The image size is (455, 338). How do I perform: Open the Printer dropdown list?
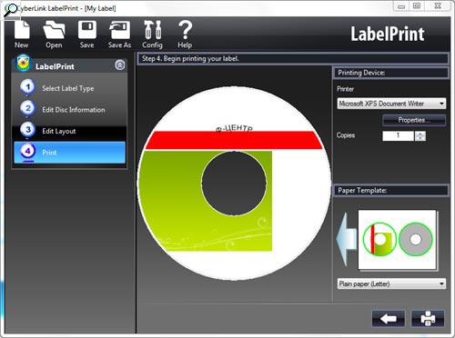pyautogui.click(x=391, y=104)
